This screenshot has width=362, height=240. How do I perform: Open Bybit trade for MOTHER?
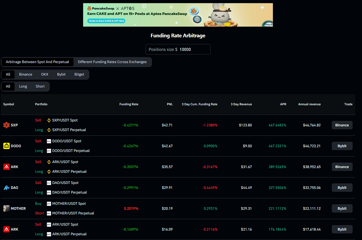pyautogui.click(x=342, y=208)
